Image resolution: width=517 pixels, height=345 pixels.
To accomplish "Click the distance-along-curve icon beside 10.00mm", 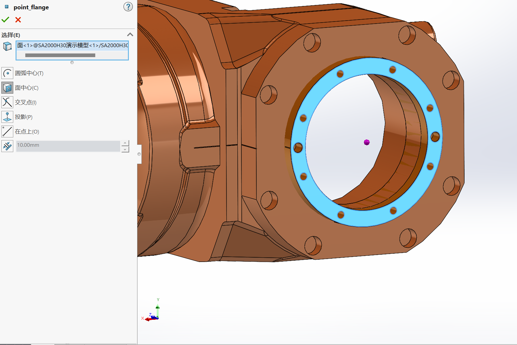I will 7,146.
